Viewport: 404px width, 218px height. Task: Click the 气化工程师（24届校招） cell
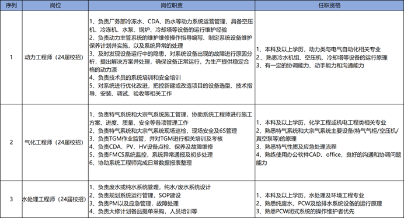click(x=55, y=142)
